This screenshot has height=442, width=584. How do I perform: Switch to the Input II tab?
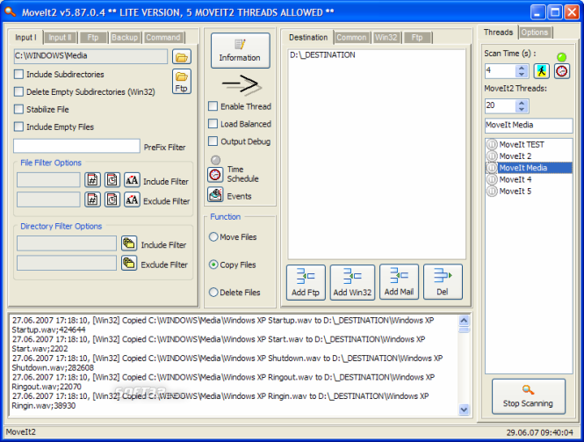pyautogui.click(x=60, y=37)
